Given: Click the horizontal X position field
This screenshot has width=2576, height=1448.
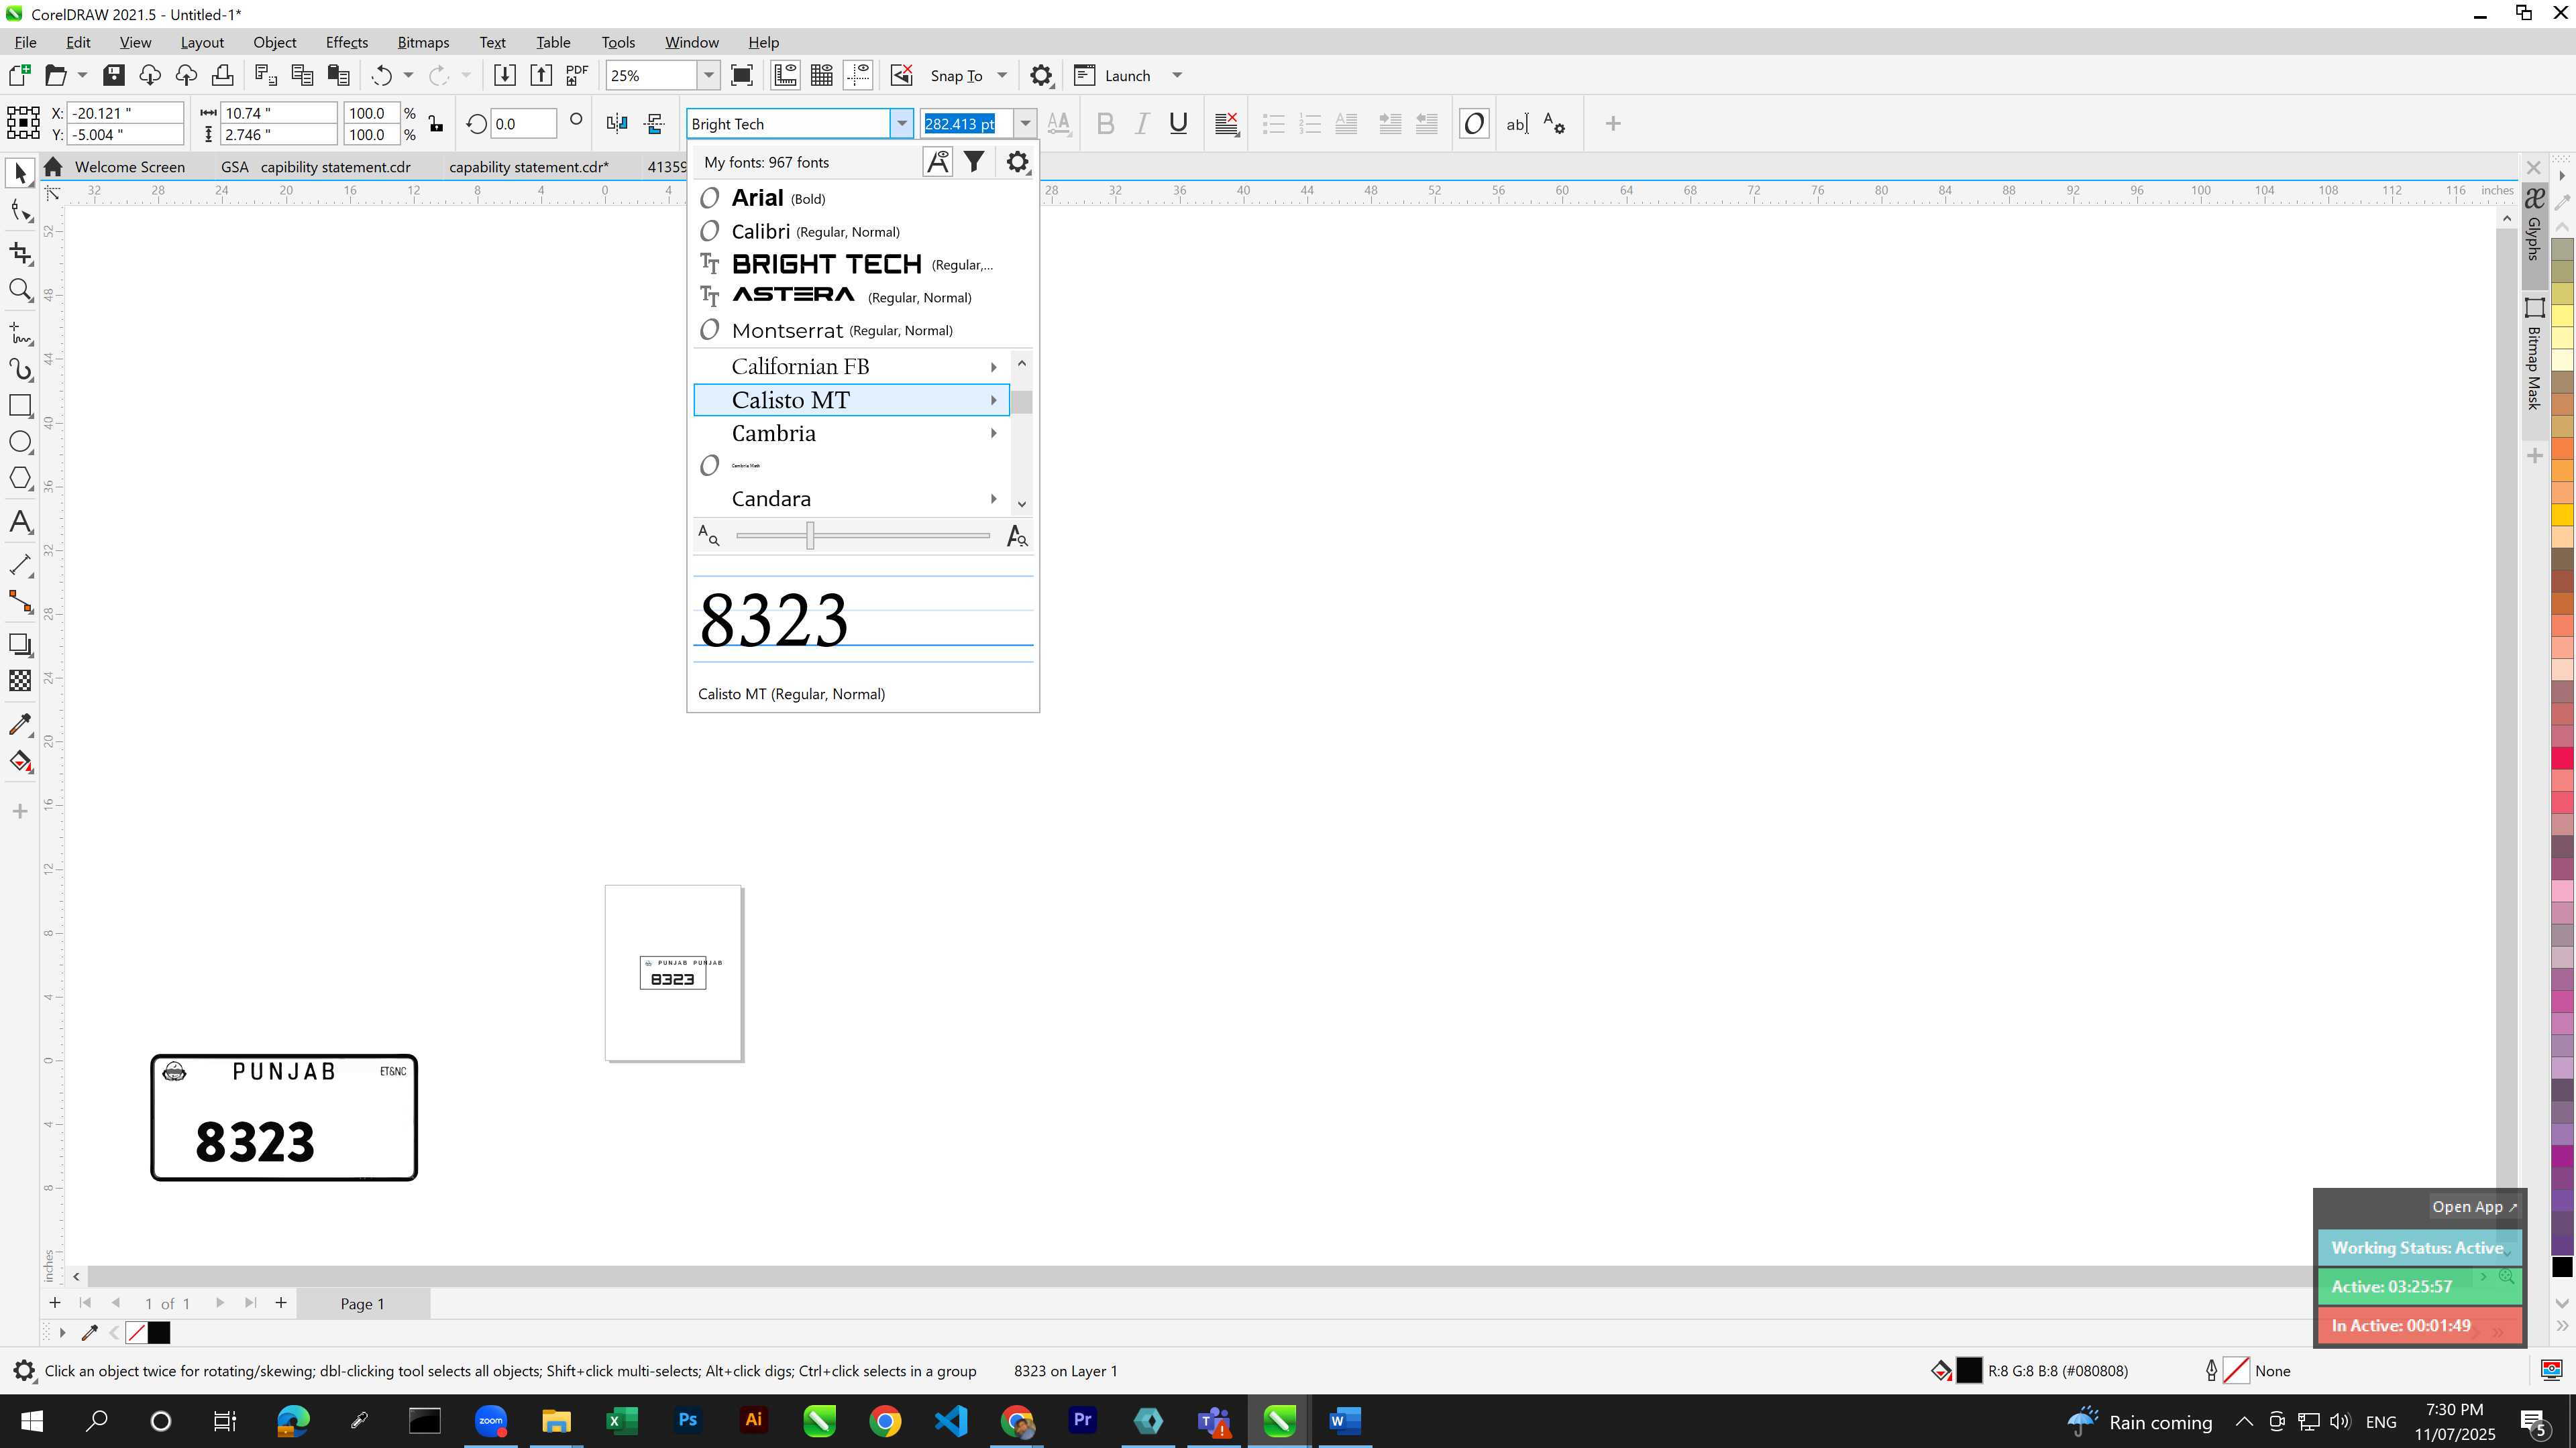Looking at the screenshot, I should point(126,113).
